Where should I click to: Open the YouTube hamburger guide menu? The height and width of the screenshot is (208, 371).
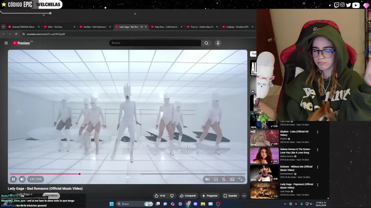click(6, 43)
